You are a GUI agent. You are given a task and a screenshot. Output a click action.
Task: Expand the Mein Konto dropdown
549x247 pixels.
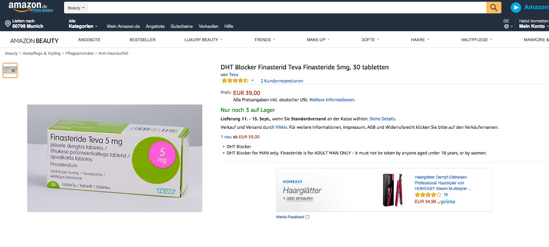tap(533, 26)
